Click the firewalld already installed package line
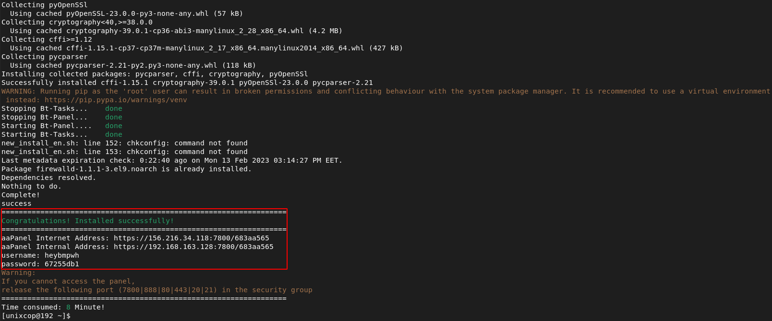772x321 pixels. (127, 169)
